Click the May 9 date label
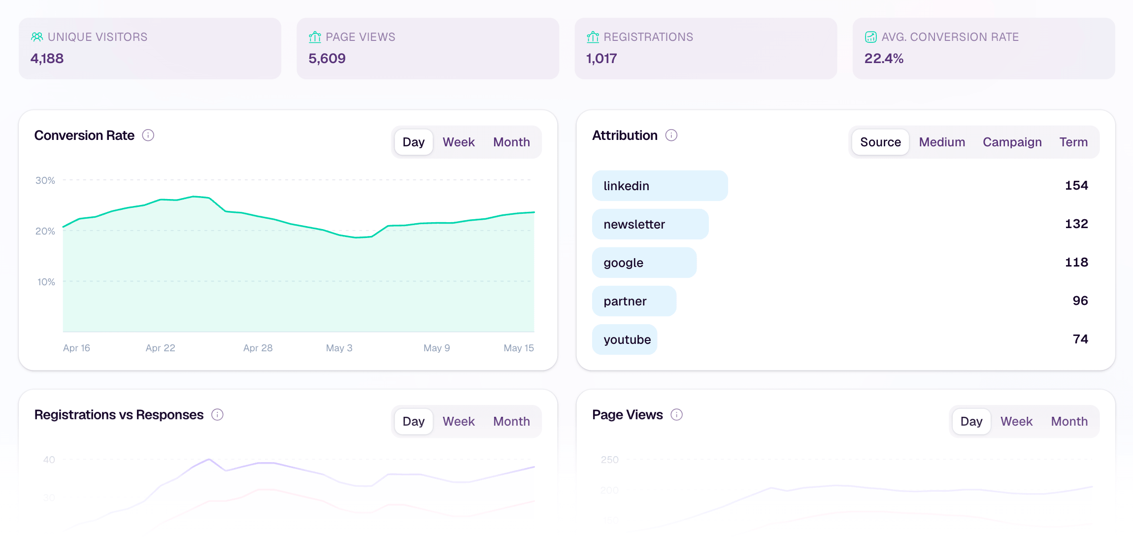The height and width of the screenshot is (537, 1133). point(436,348)
